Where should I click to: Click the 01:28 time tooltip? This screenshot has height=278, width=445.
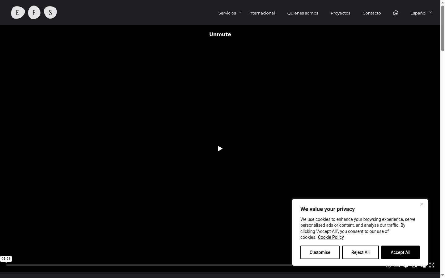(x=6, y=259)
